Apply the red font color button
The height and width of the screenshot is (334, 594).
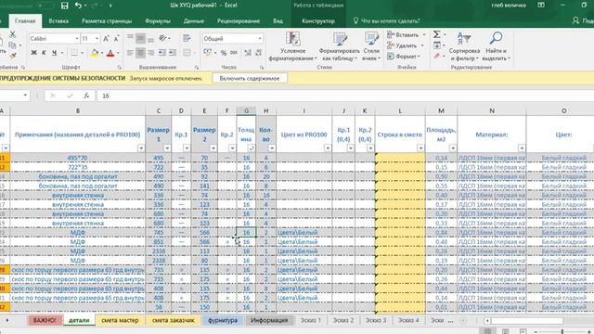pyautogui.click(x=110, y=53)
